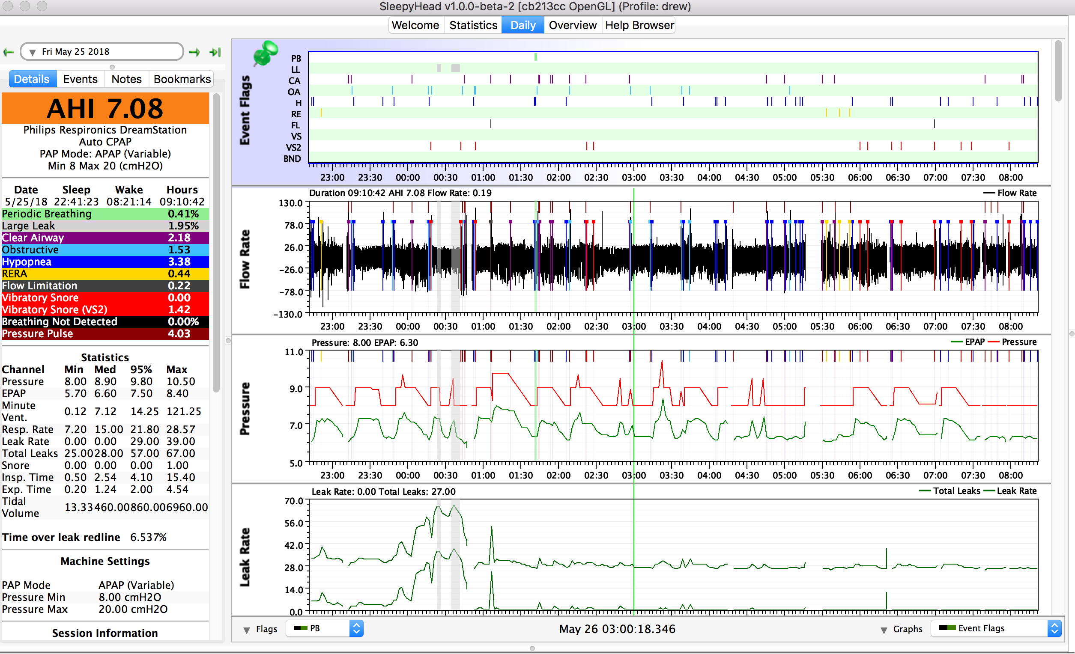Click the Hypopnea blue row
Viewport: 1075px width, 654px height.
point(105,262)
